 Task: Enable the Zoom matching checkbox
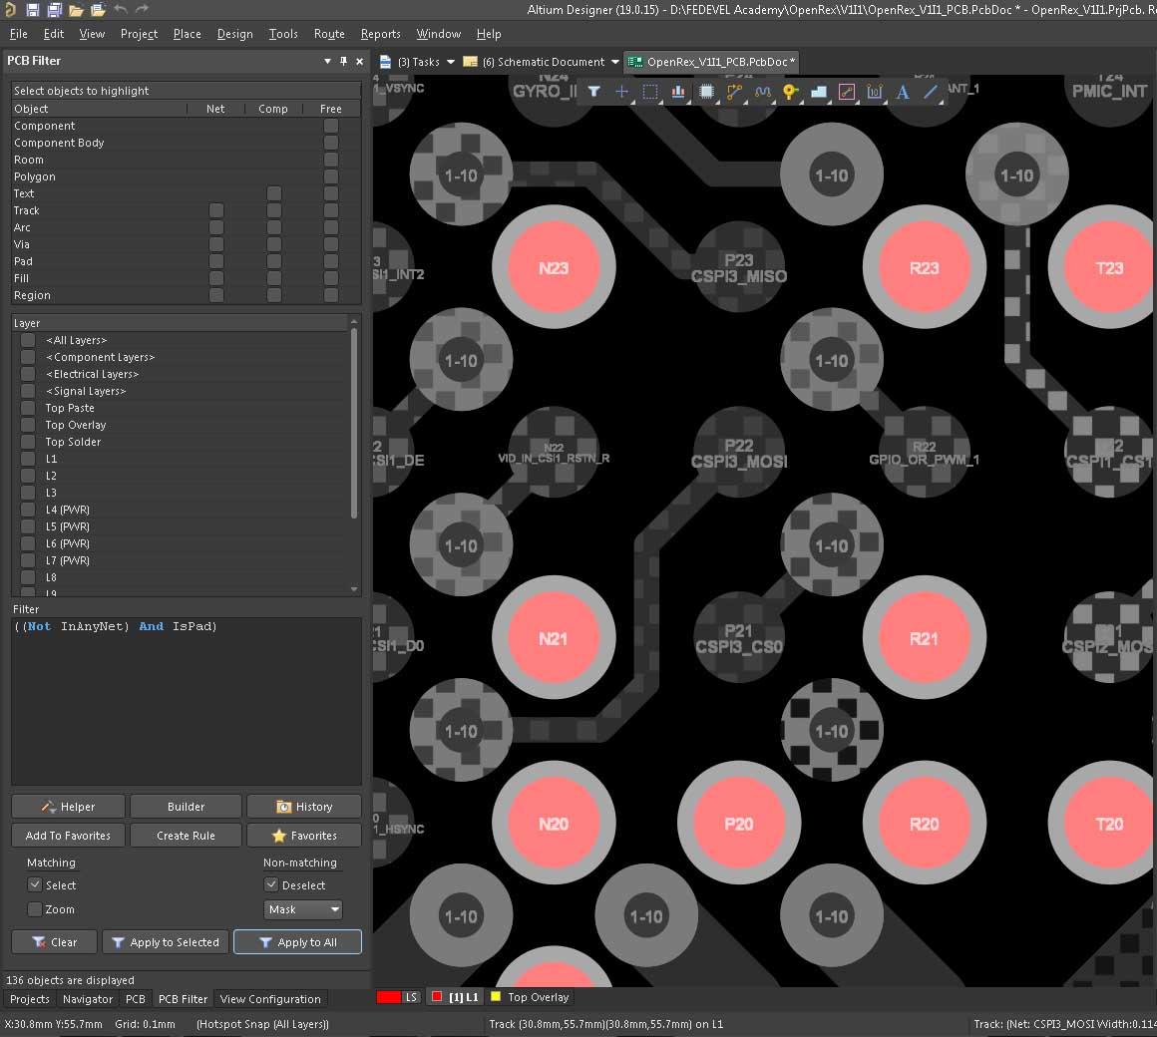click(x=35, y=909)
